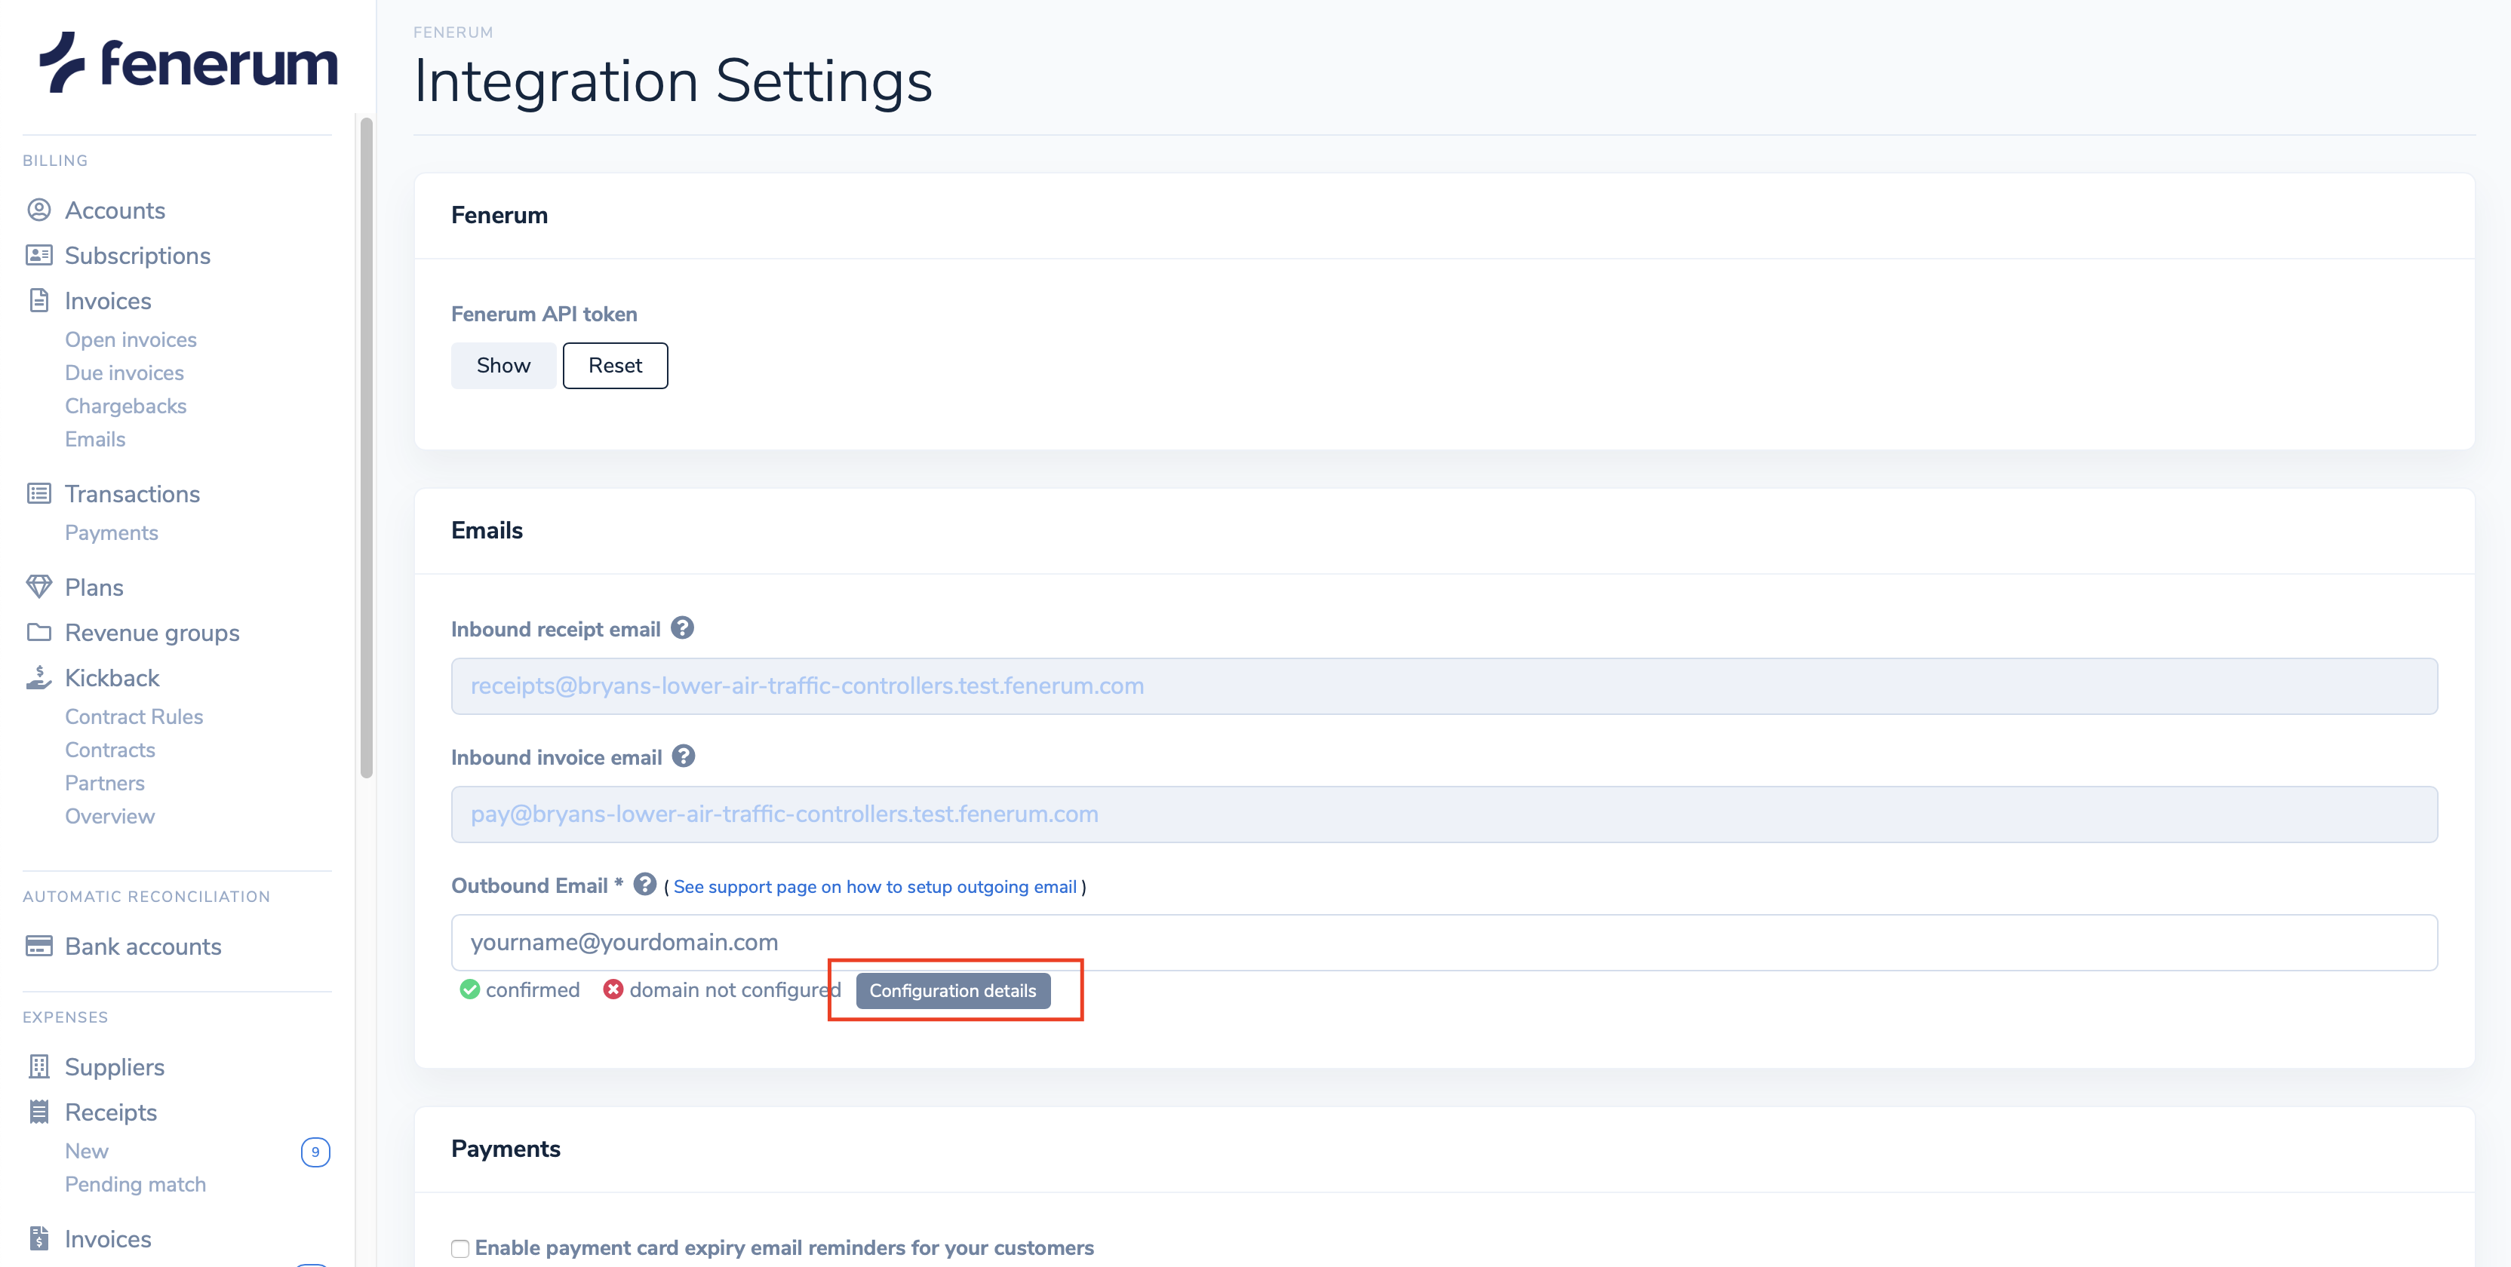Viewport: 2511px width, 1267px height.
Task: Open Partners under Kickback
Action: 104,783
